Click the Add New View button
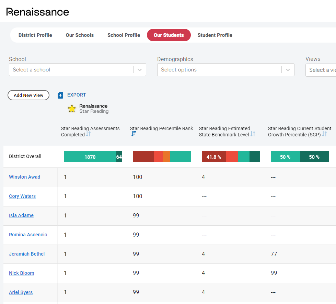This screenshot has height=304, width=336. click(28, 95)
